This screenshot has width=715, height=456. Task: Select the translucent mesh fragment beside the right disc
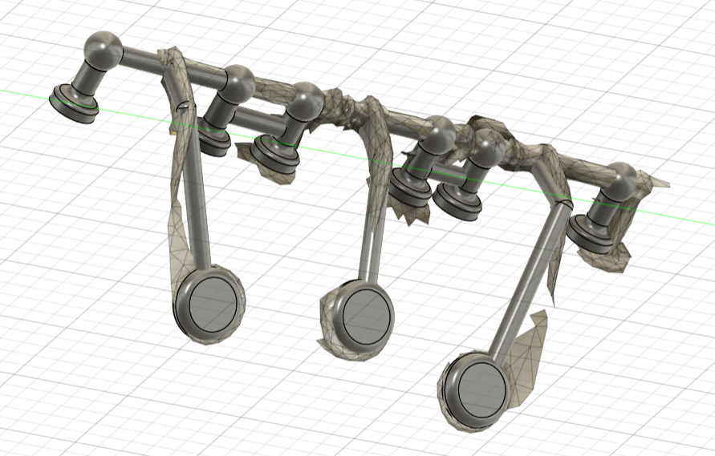point(526,360)
